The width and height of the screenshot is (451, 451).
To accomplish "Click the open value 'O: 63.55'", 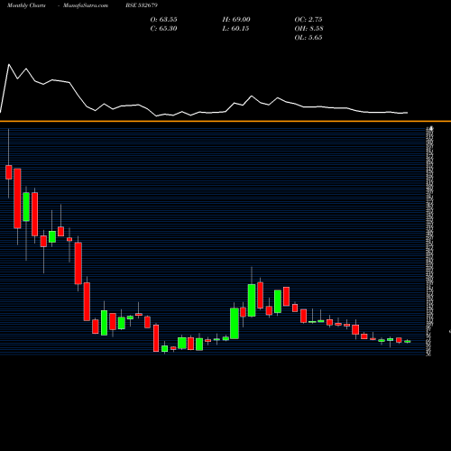I will [x=164, y=20].
